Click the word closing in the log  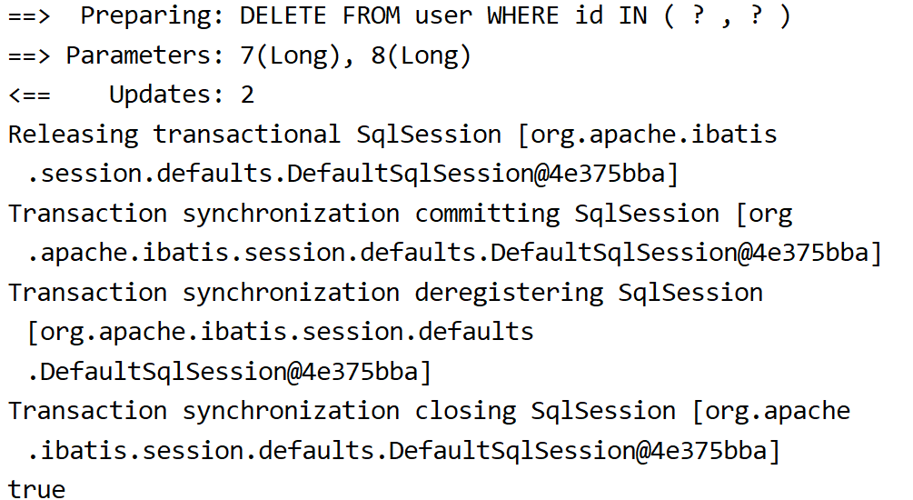[465, 412]
